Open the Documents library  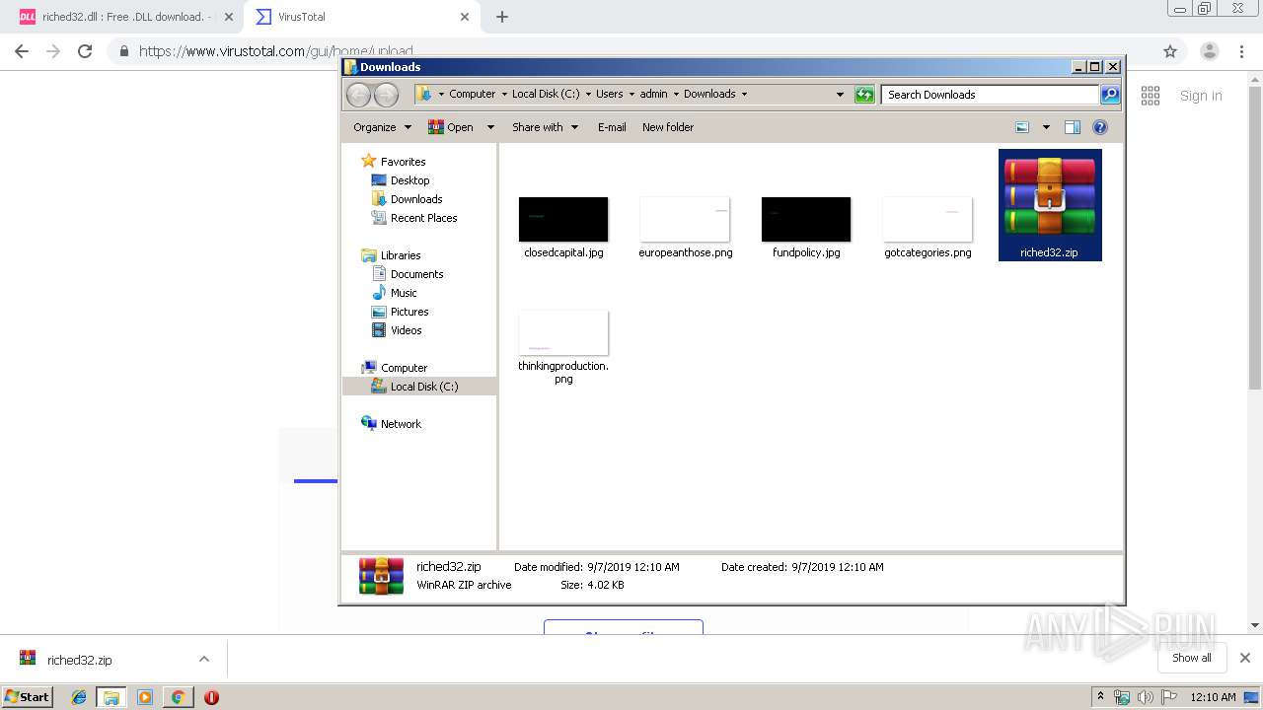click(x=416, y=274)
